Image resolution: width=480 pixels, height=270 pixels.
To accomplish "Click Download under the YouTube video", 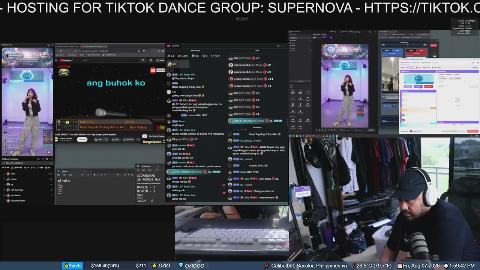I will point(128,139).
